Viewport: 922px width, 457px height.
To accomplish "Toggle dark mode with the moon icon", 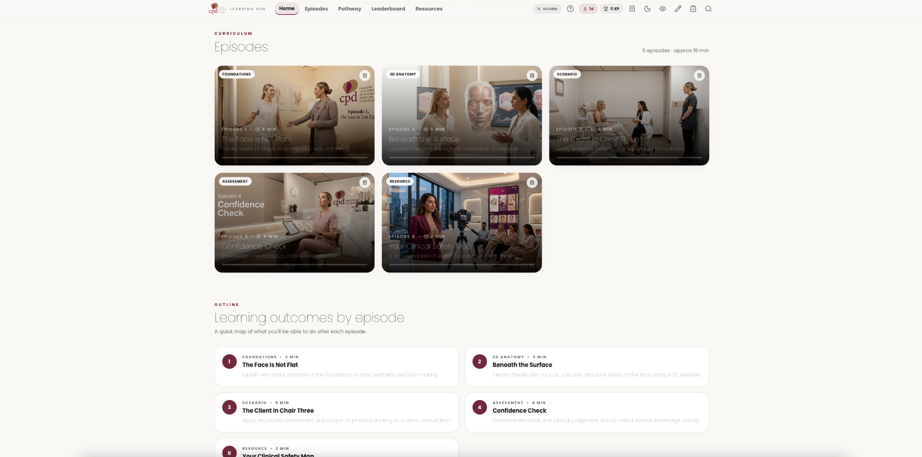I will (647, 9).
